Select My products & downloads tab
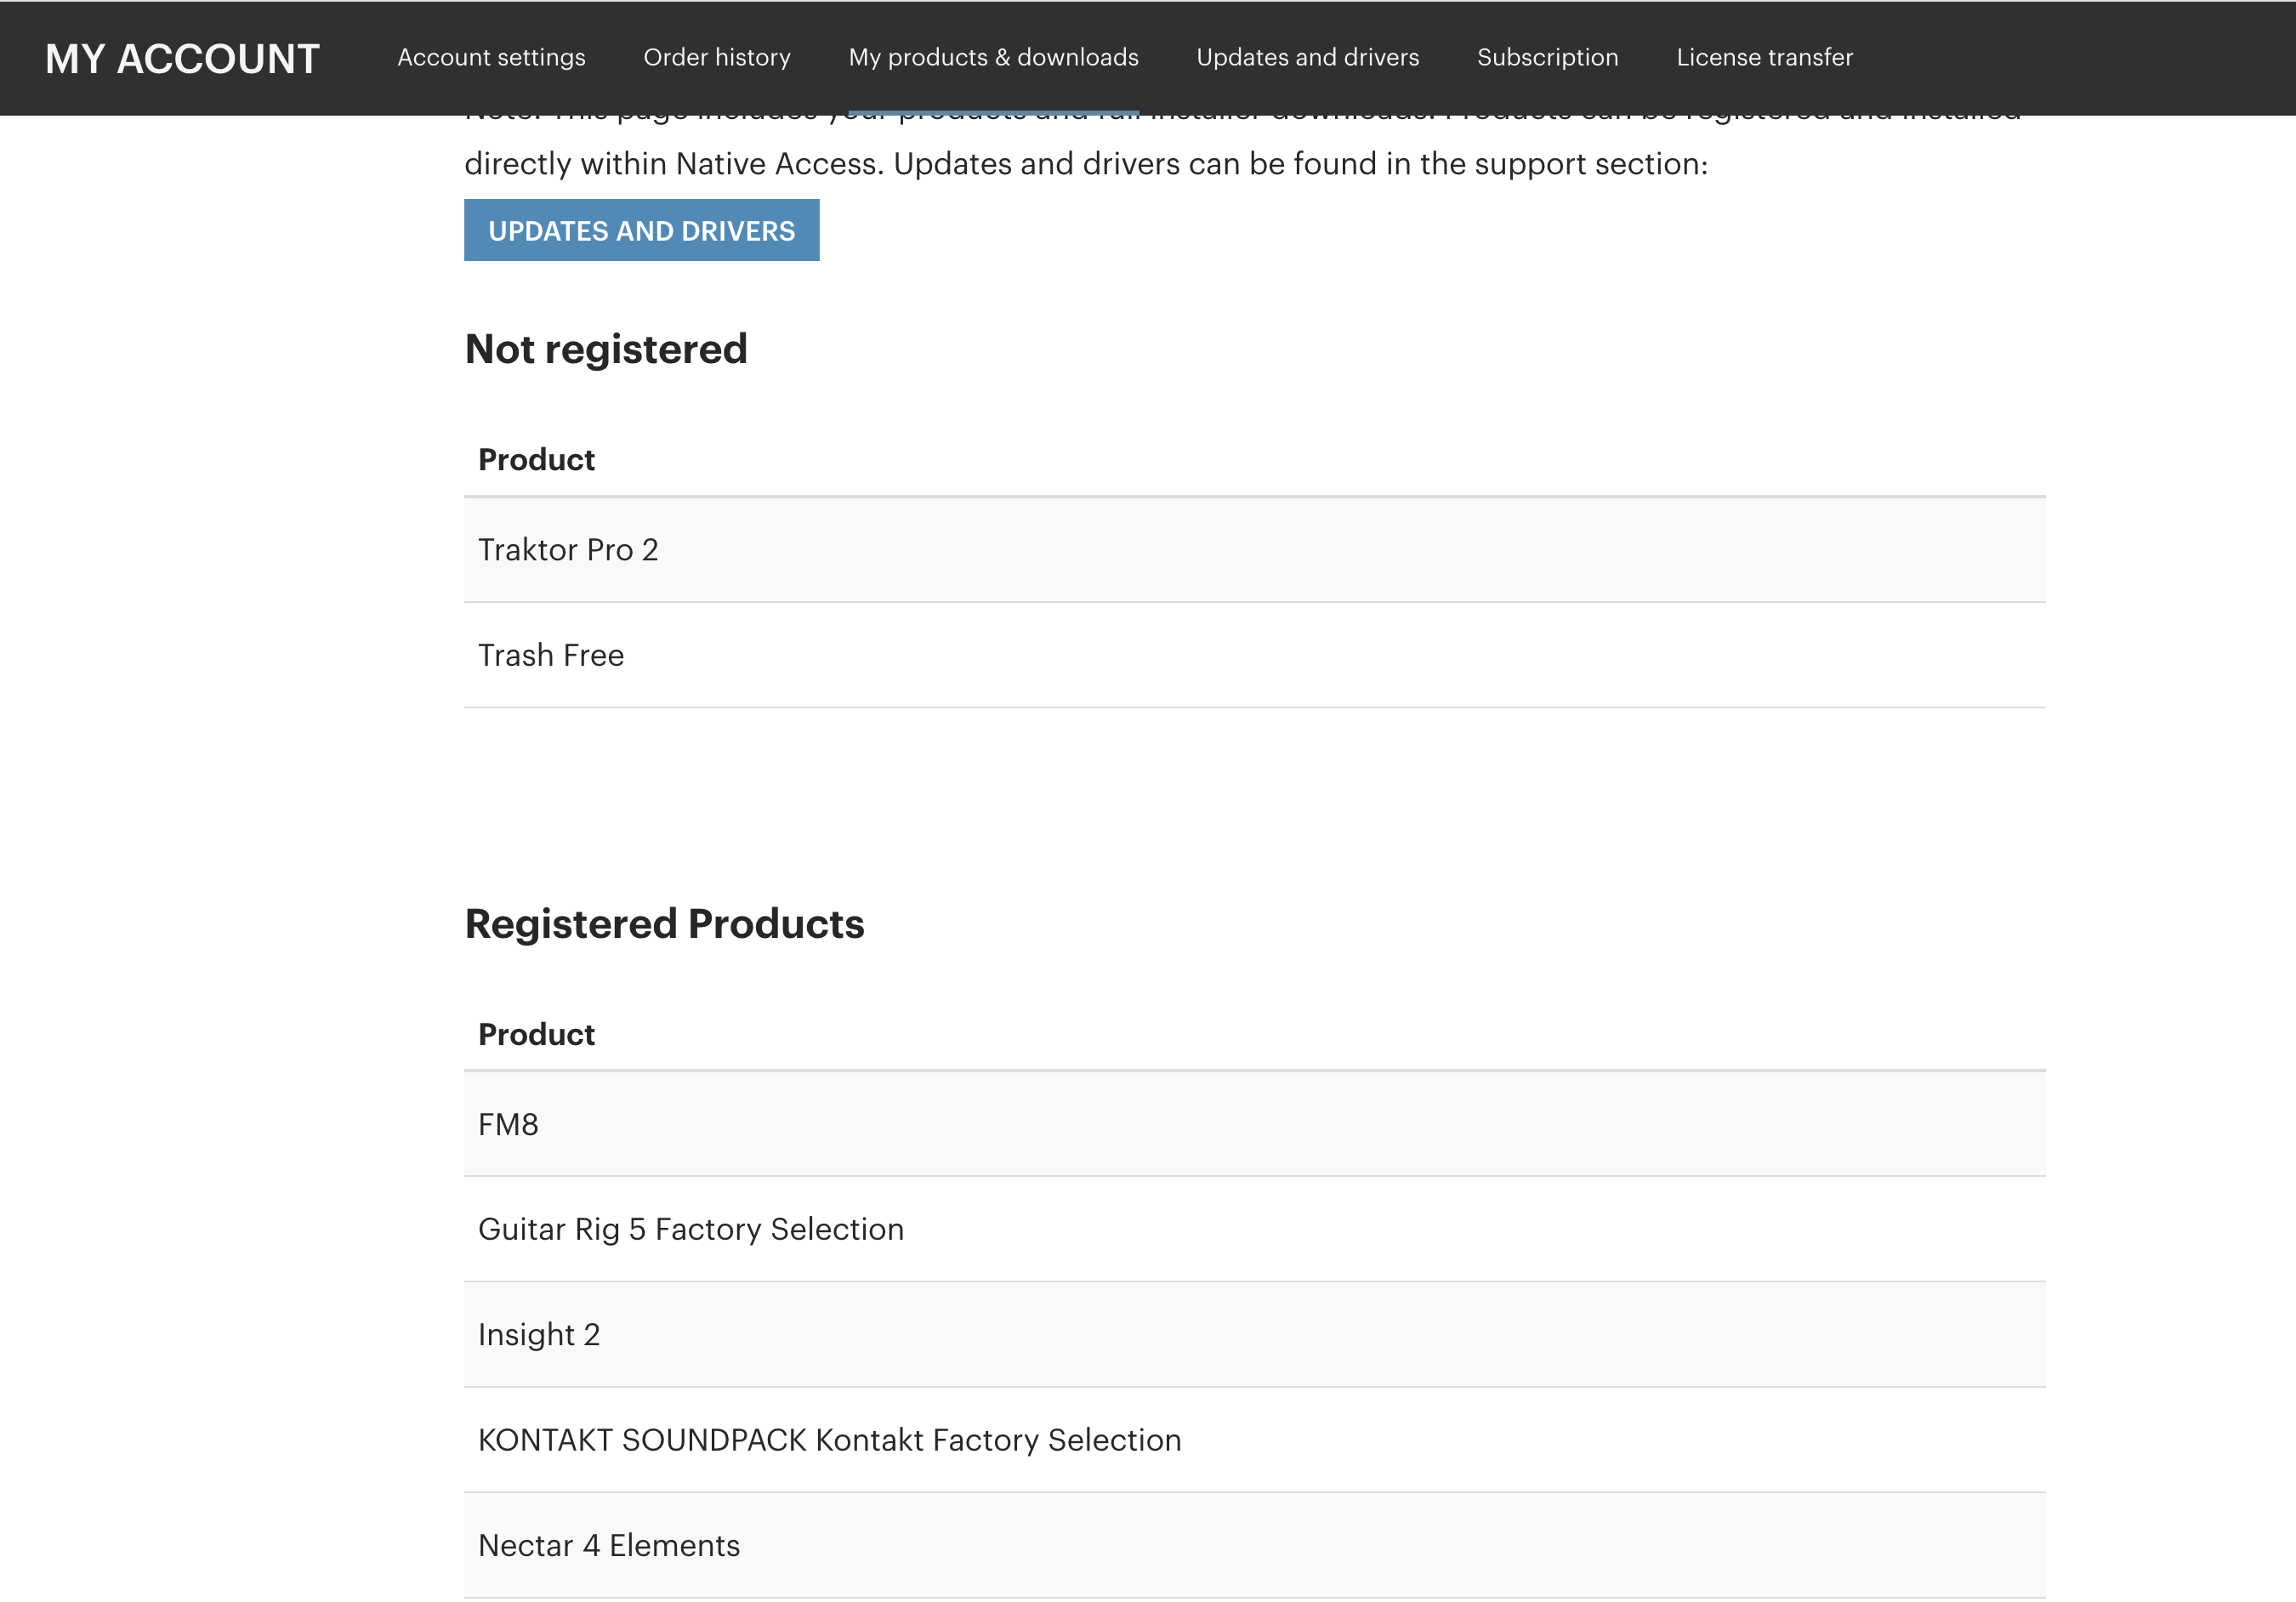2296x1602 pixels. [993, 57]
